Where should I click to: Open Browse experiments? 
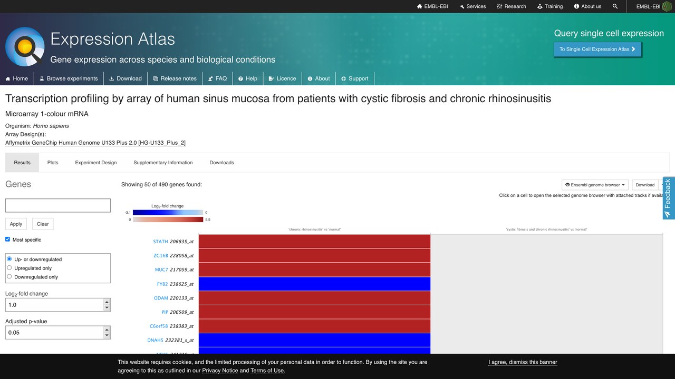(x=69, y=78)
